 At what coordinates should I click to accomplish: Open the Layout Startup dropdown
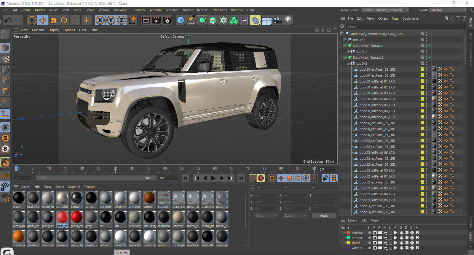[448, 10]
